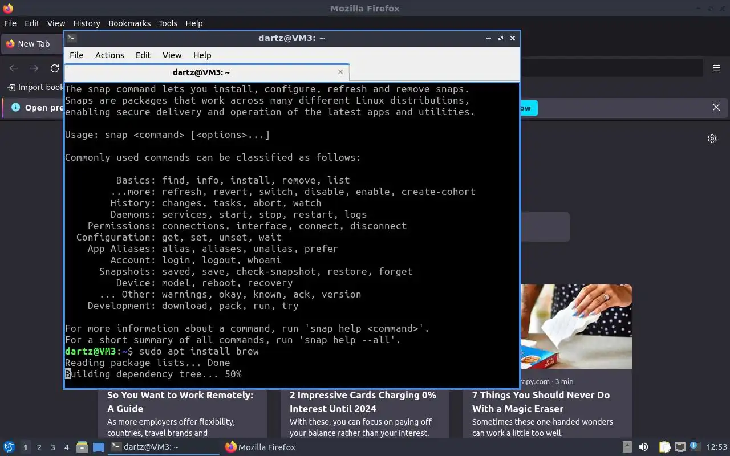Open '7 Things You Should Never Do' article
Image resolution: width=730 pixels, height=456 pixels.
[x=541, y=402]
